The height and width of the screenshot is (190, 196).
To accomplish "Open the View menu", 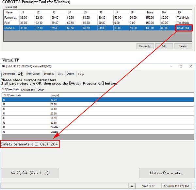I will pyautogui.click(x=60, y=74).
